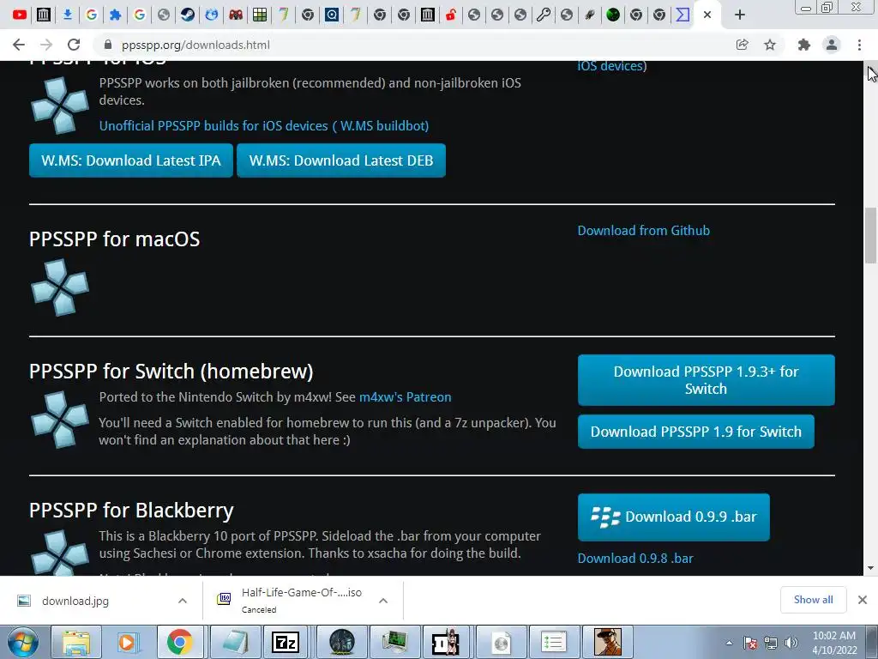Open the checklist taskbar icon
This screenshot has height=659, width=878.
554,642
